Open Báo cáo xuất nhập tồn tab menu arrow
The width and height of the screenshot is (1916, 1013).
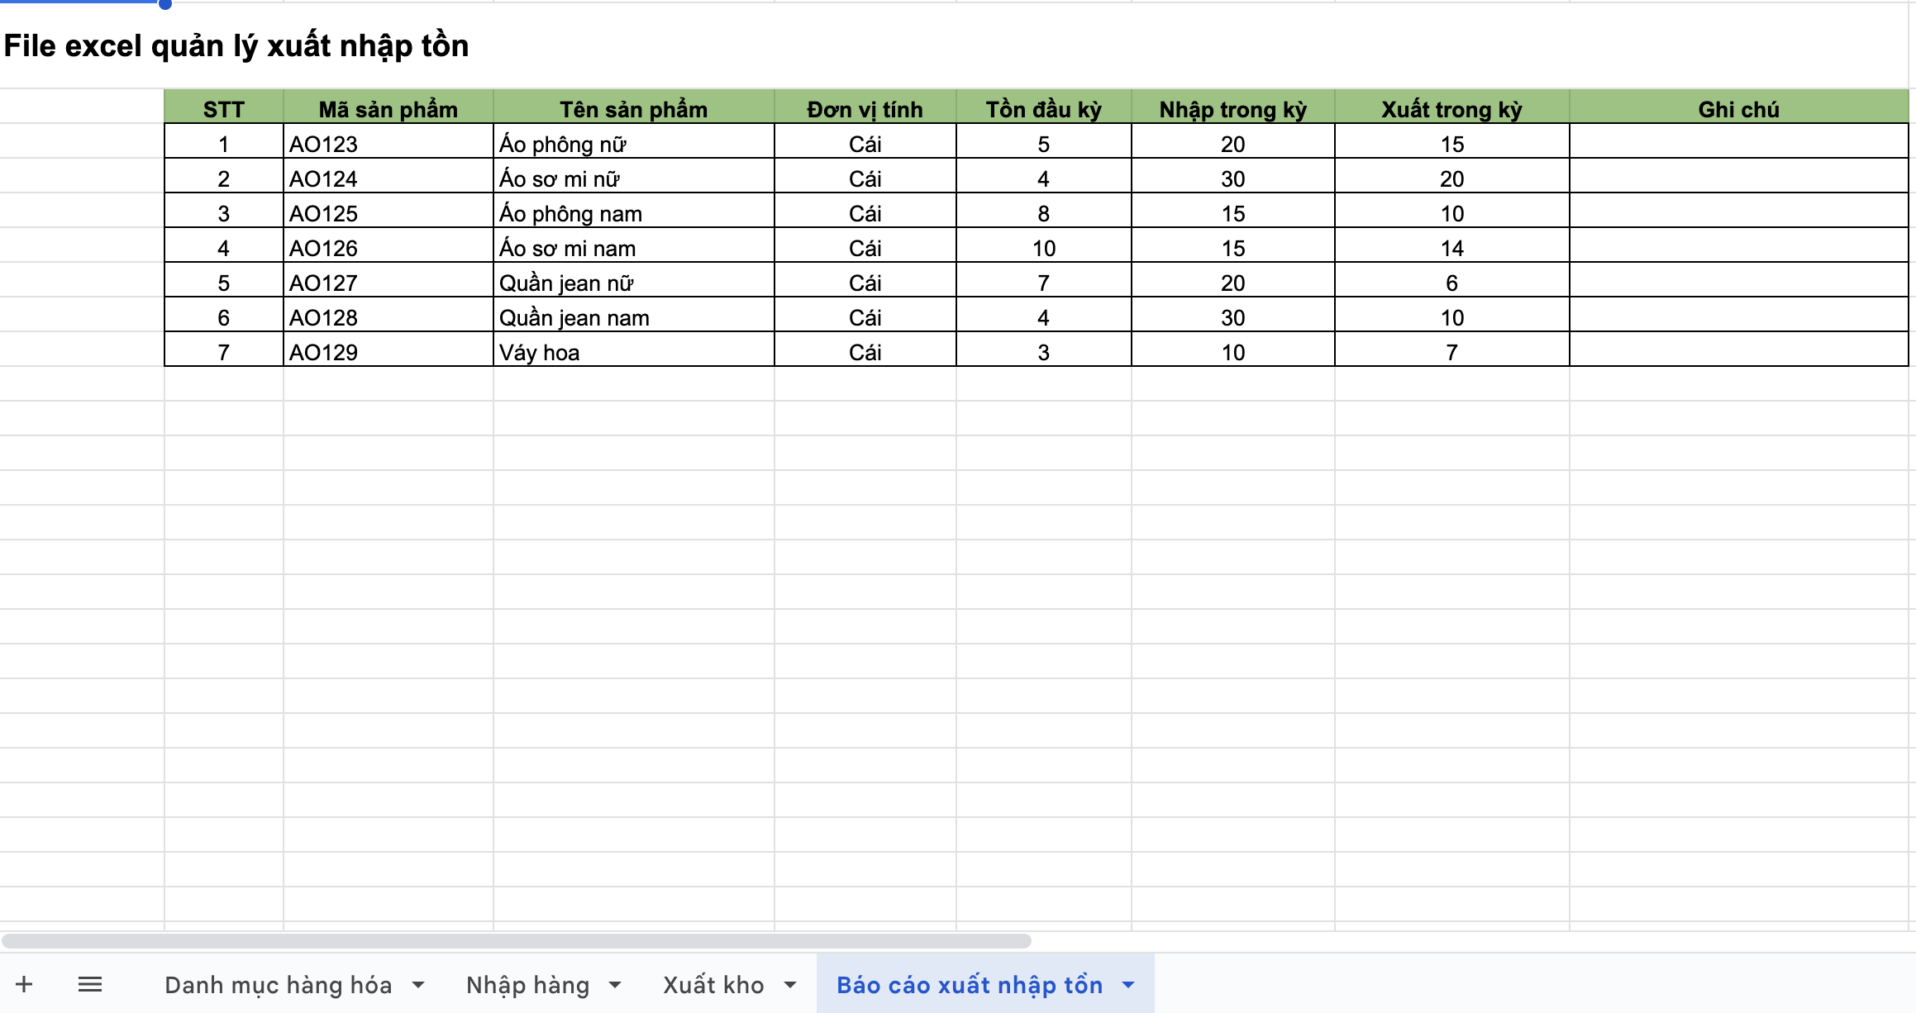click(x=1128, y=985)
